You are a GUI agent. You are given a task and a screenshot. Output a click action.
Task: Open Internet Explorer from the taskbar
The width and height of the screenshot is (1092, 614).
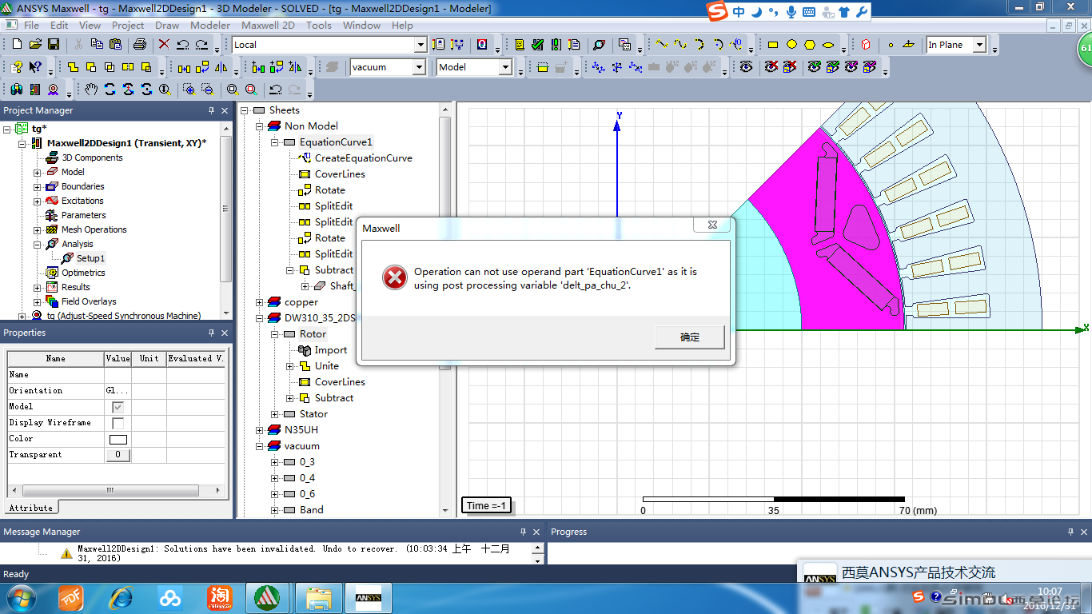coord(121,597)
